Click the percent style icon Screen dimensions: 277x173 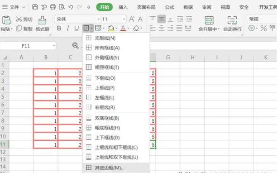click(263, 28)
